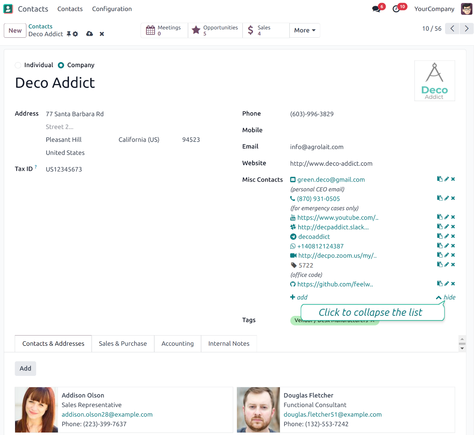
Task: Open the Contacts menu item
Action: click(x=70, y=9)
